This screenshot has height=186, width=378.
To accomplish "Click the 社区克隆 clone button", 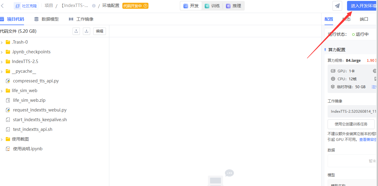I will click(26, 6).
